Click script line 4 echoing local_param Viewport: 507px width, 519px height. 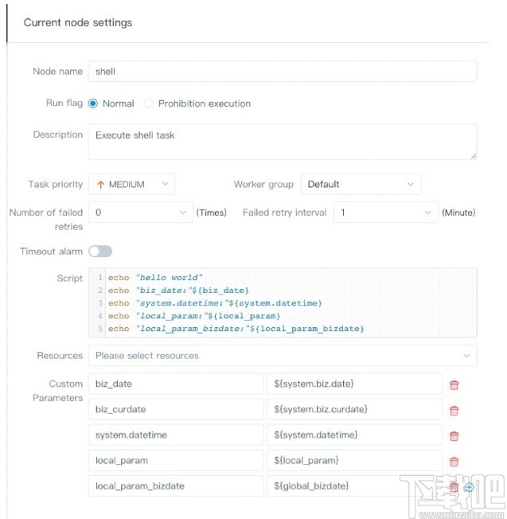point(194,316)
